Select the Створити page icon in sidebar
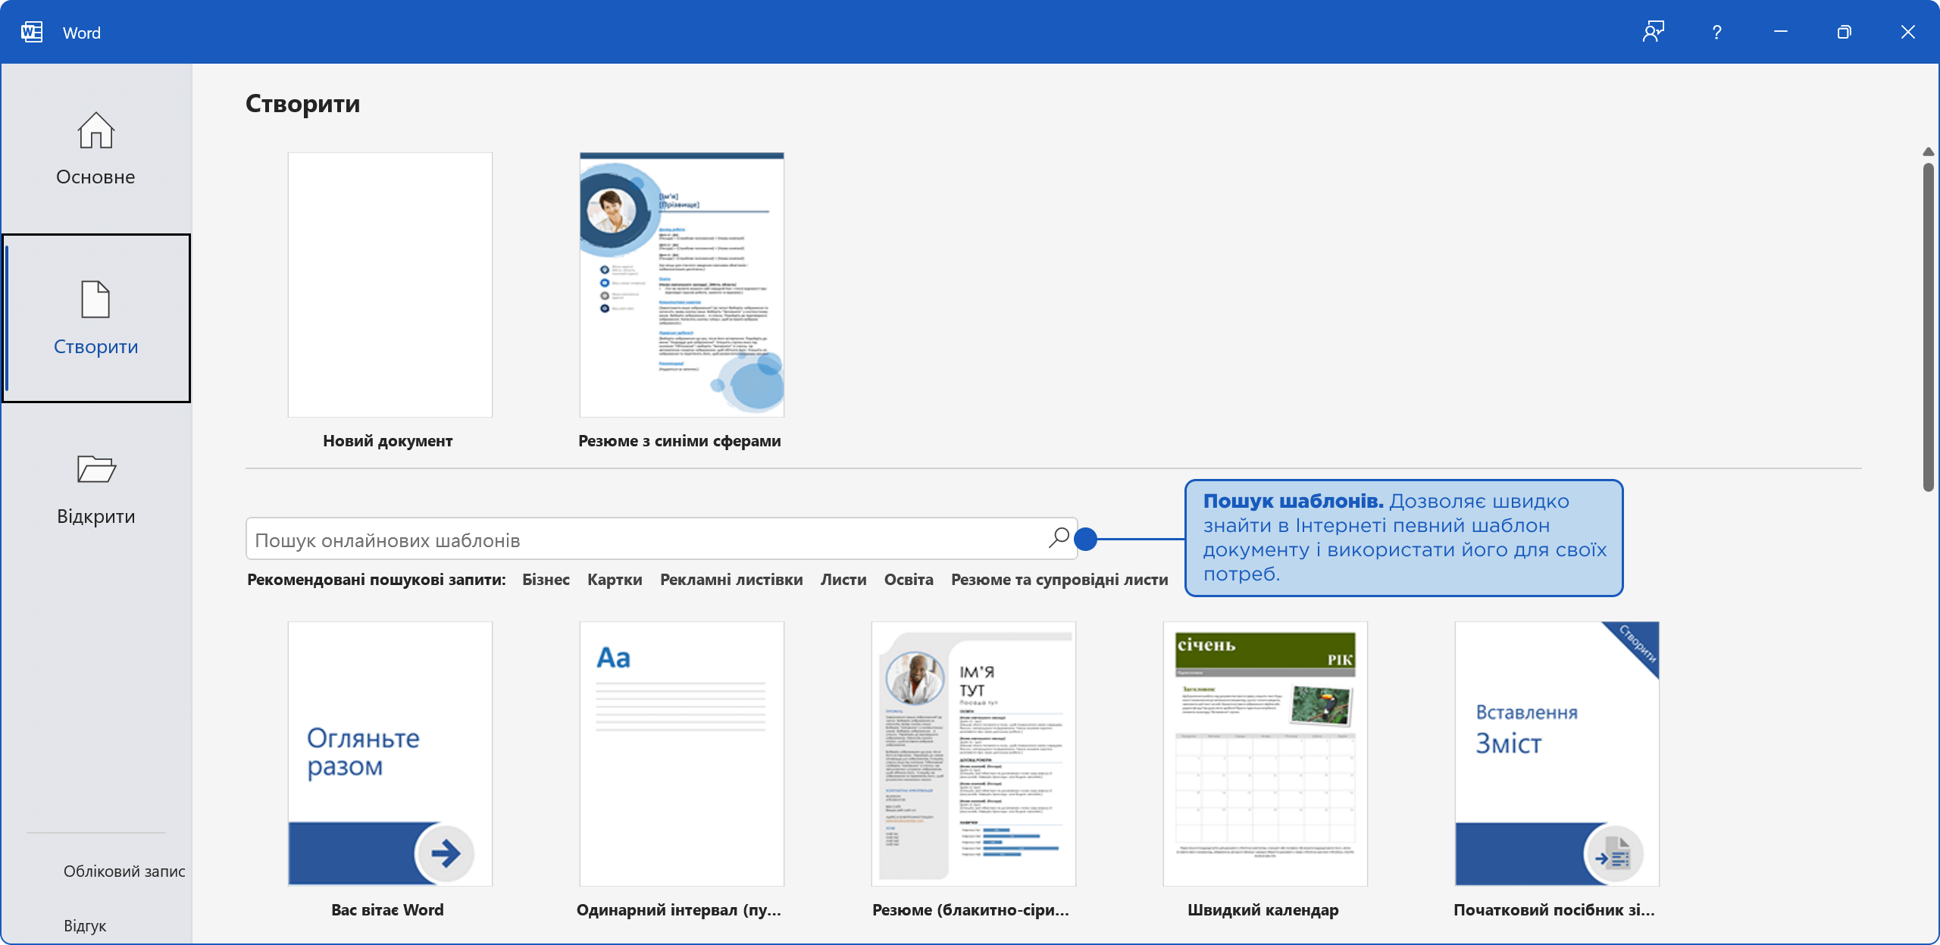Viewport: 1940px width, 945px height. (x=95, y=299)
